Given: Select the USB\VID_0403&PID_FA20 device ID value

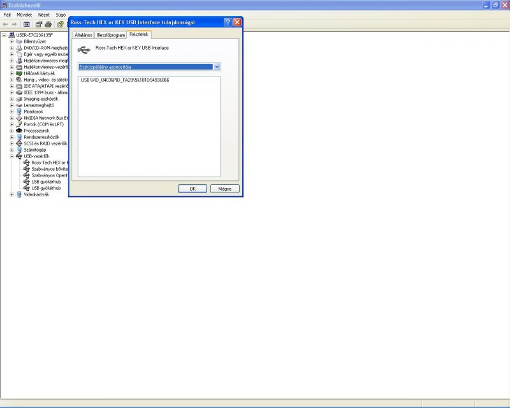Looking at the screenshot, I should 125,80.
